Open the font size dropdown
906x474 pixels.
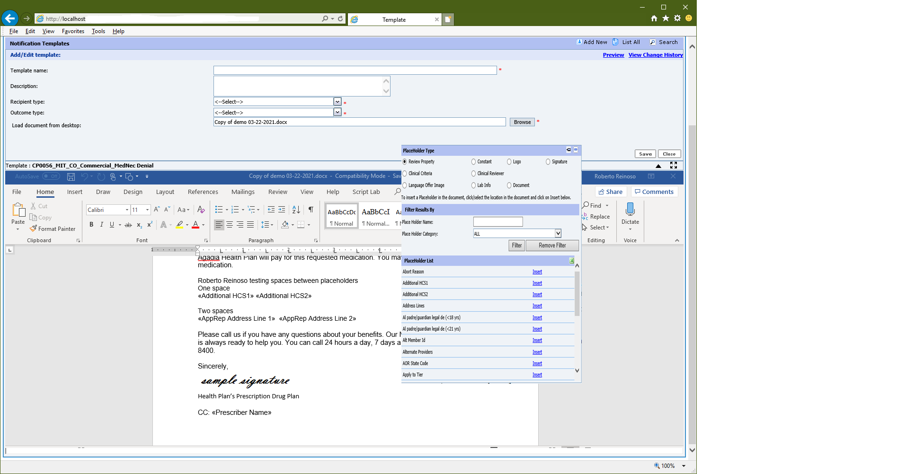147,210
